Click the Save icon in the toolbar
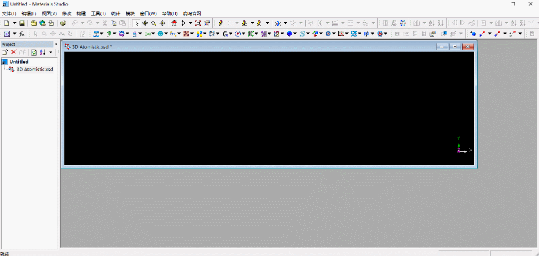 [x=22, y=23]
